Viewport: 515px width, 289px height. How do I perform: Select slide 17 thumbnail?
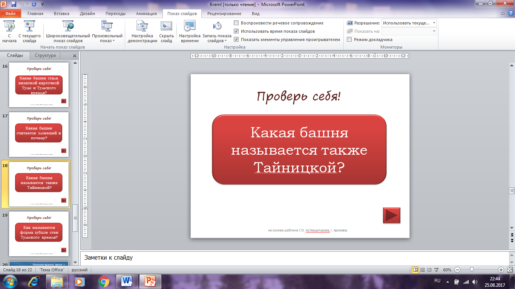[39, 134]
